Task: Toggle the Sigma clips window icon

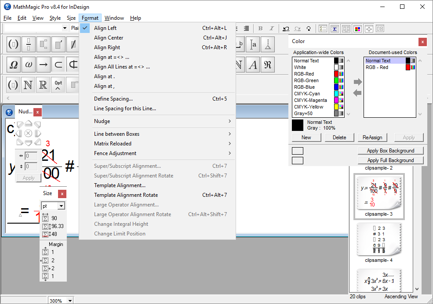Action: pyautogui.click(x=335, y=29)
